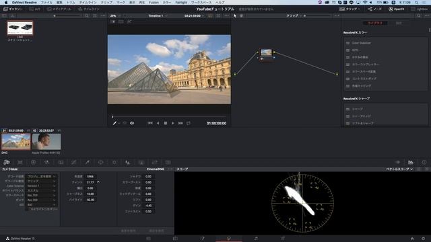The width and height of the screenshot is (431, 242).
Task: Adjust the node editor zoom slider
Action: pyautogui.click(x=317, y=16)
